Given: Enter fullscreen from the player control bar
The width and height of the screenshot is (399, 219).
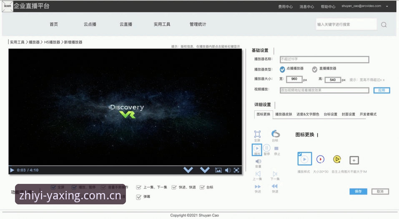Looking at the screenshot, I should 237,170.
